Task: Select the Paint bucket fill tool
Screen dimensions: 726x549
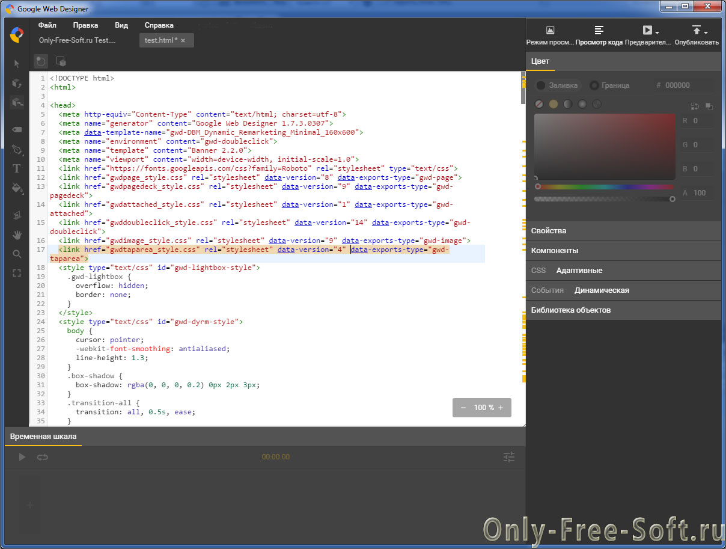Action: tap(17, 188)
